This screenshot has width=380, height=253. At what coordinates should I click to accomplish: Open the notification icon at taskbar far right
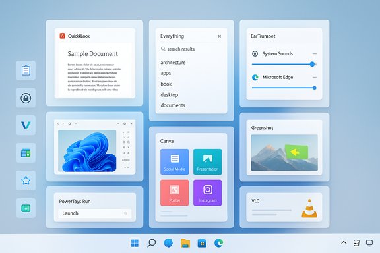[x=369, y=243]
